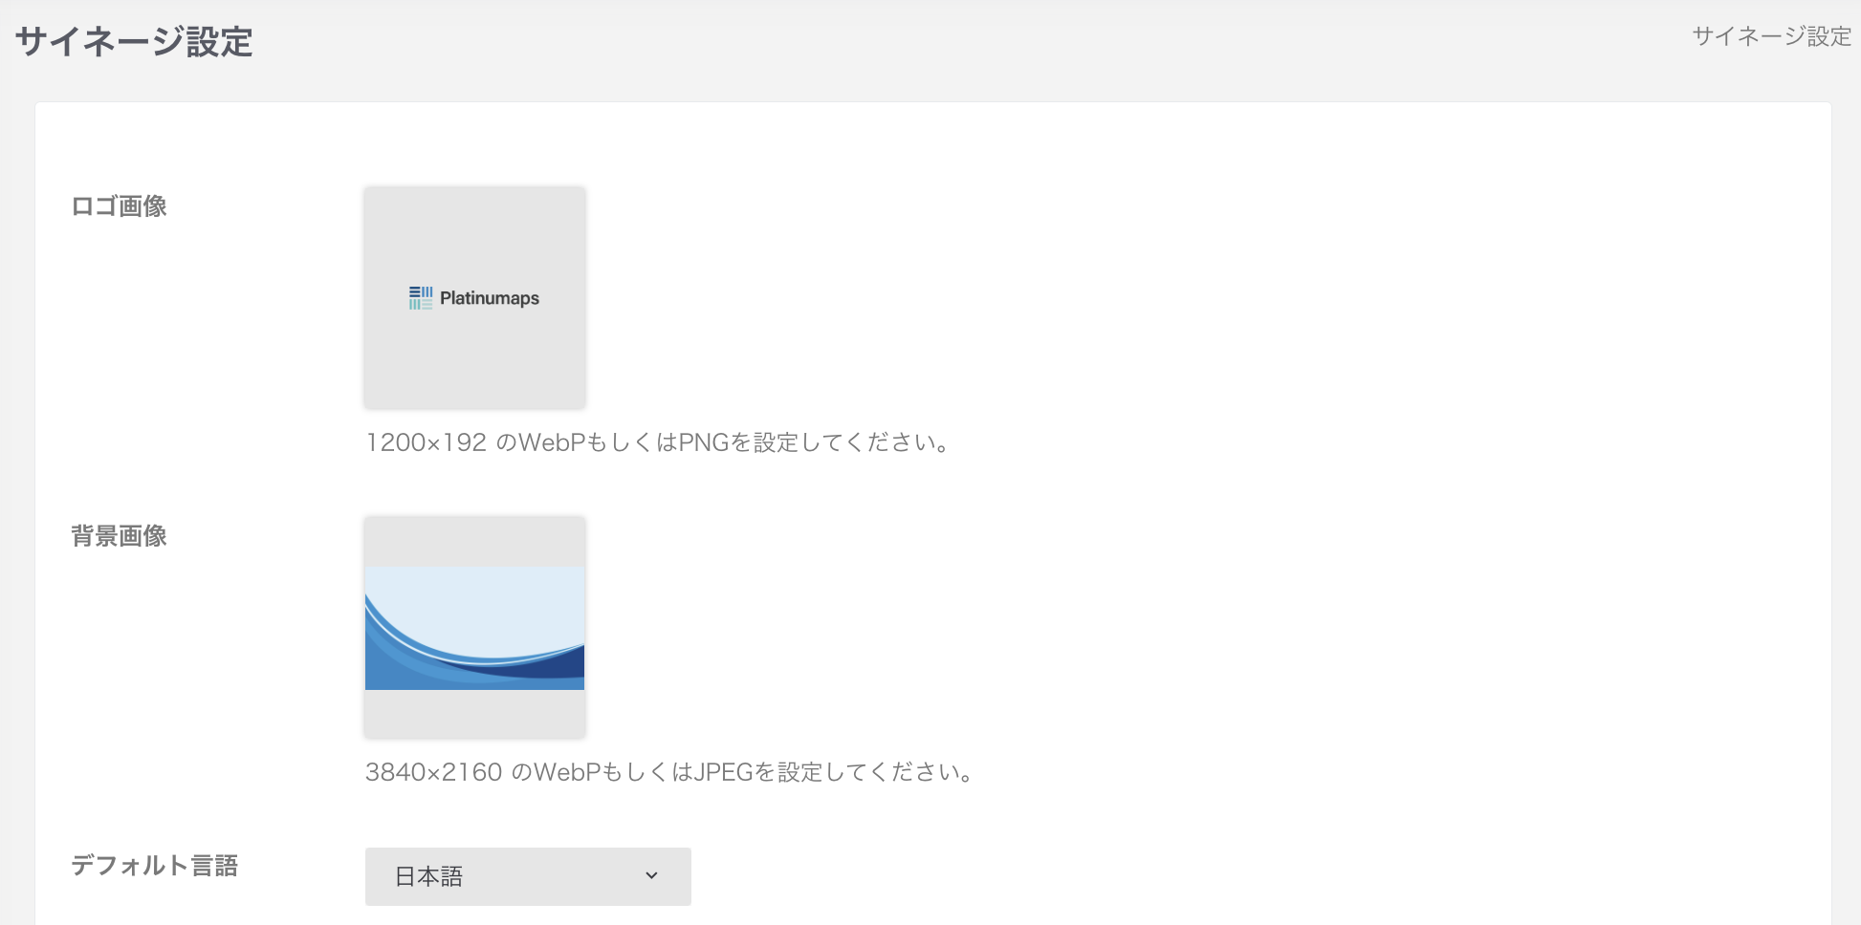Click the Platinumaps logo icon in the thumbnail
This screenshot has width=1861, height=925.
pos(420,298)
